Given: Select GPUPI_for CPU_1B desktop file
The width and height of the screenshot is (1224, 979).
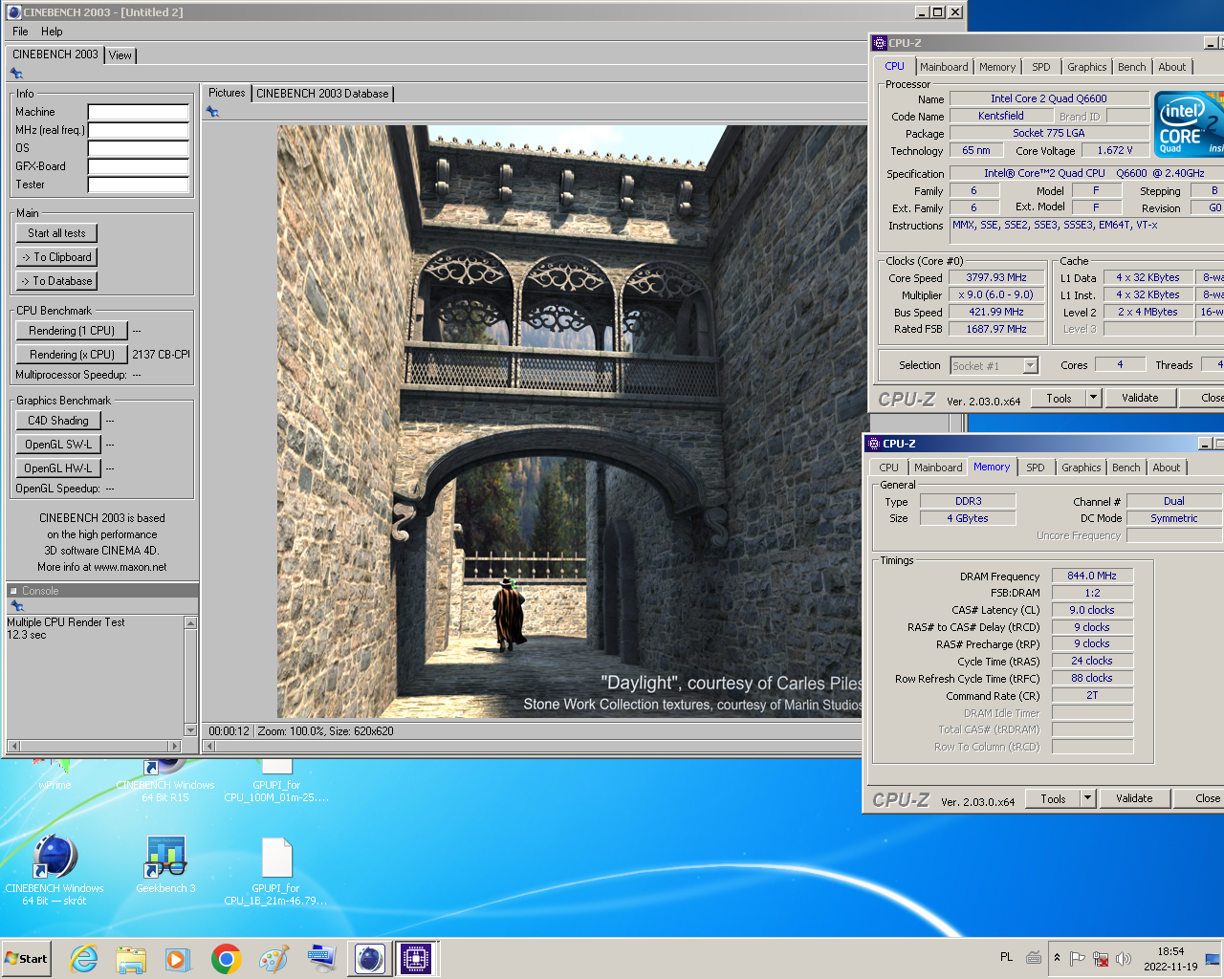Looking at the screenshot, I should [x=276, y=870].
